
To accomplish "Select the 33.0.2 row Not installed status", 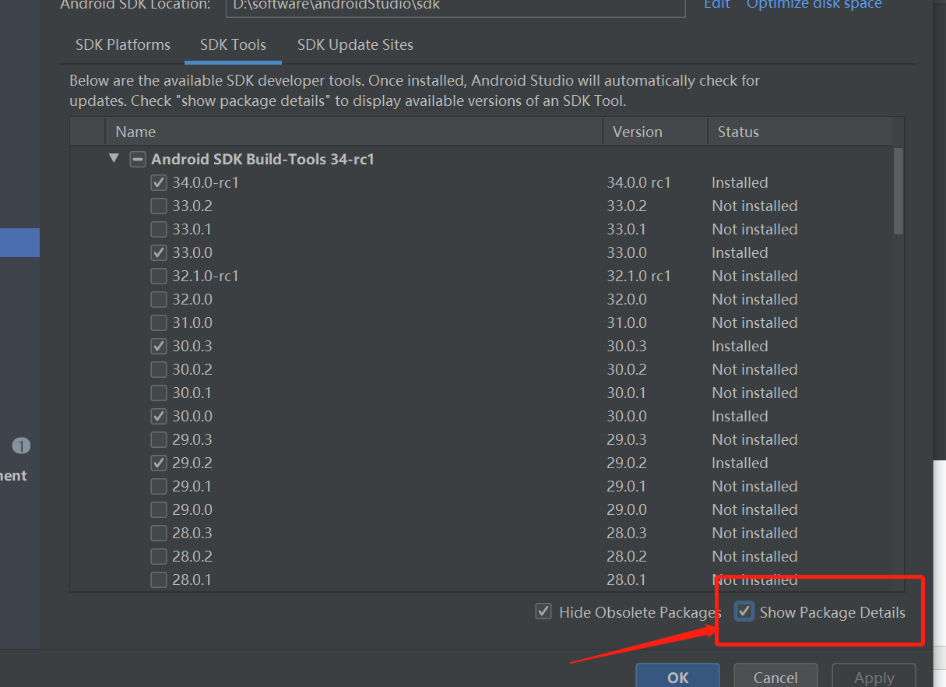I will point(754,206).
